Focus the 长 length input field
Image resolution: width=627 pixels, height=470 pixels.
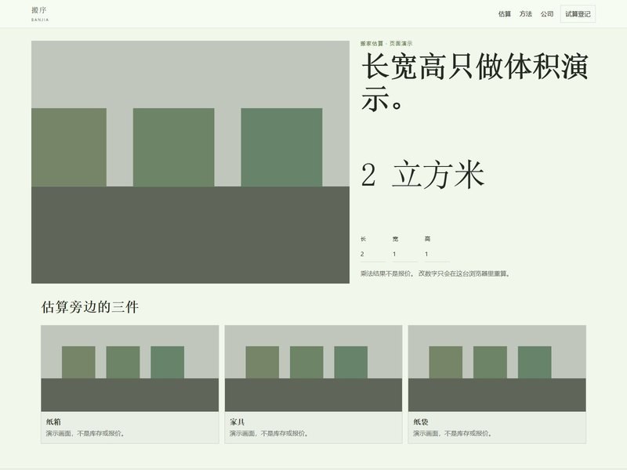coord(373,254)
